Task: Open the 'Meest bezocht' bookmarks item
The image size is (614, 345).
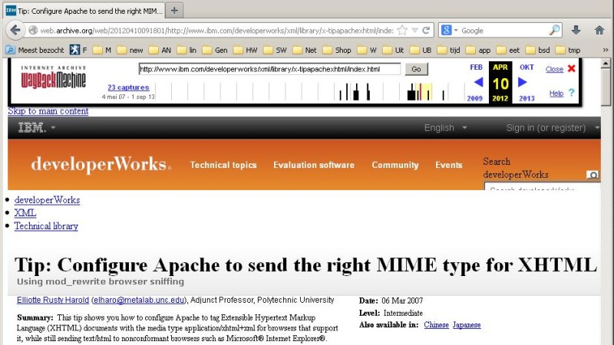Action: pyautogui.click(x=35, y=50)
